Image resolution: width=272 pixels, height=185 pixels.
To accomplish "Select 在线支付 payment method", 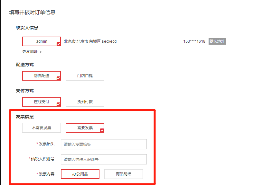I will [x=42, y=102].
